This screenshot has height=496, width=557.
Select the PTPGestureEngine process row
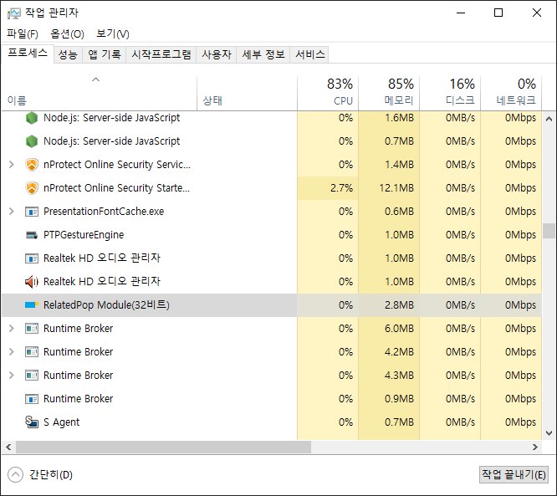[272, 235]
